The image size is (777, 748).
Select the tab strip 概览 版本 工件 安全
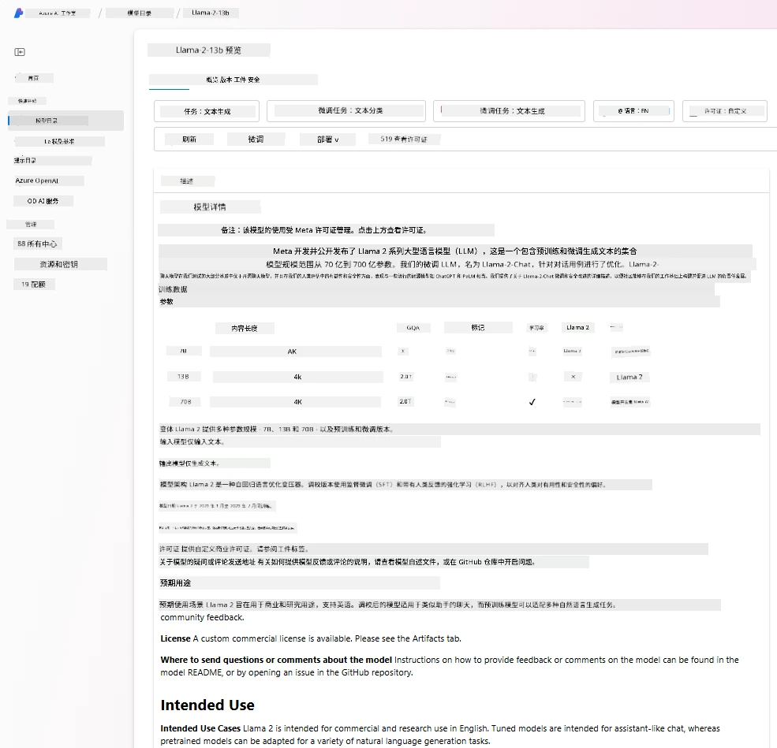pyautogui.click(x=233, y=80)
